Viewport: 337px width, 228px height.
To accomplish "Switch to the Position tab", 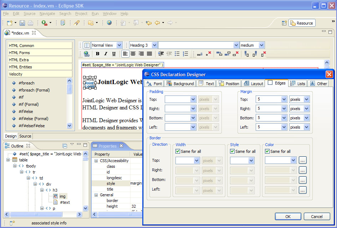I will tap(229, 83).
